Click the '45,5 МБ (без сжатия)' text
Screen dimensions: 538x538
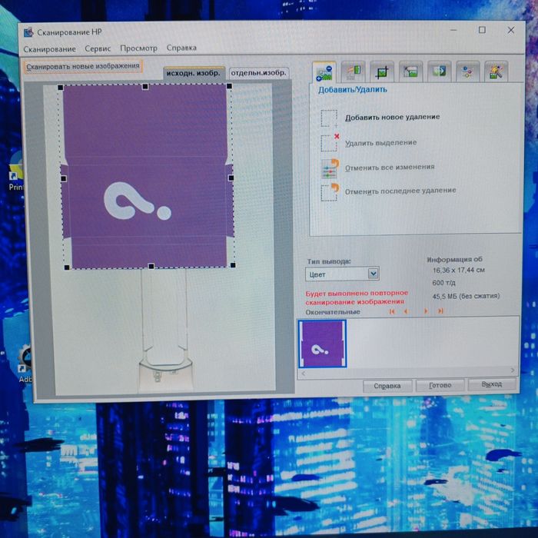click(466, 296)
